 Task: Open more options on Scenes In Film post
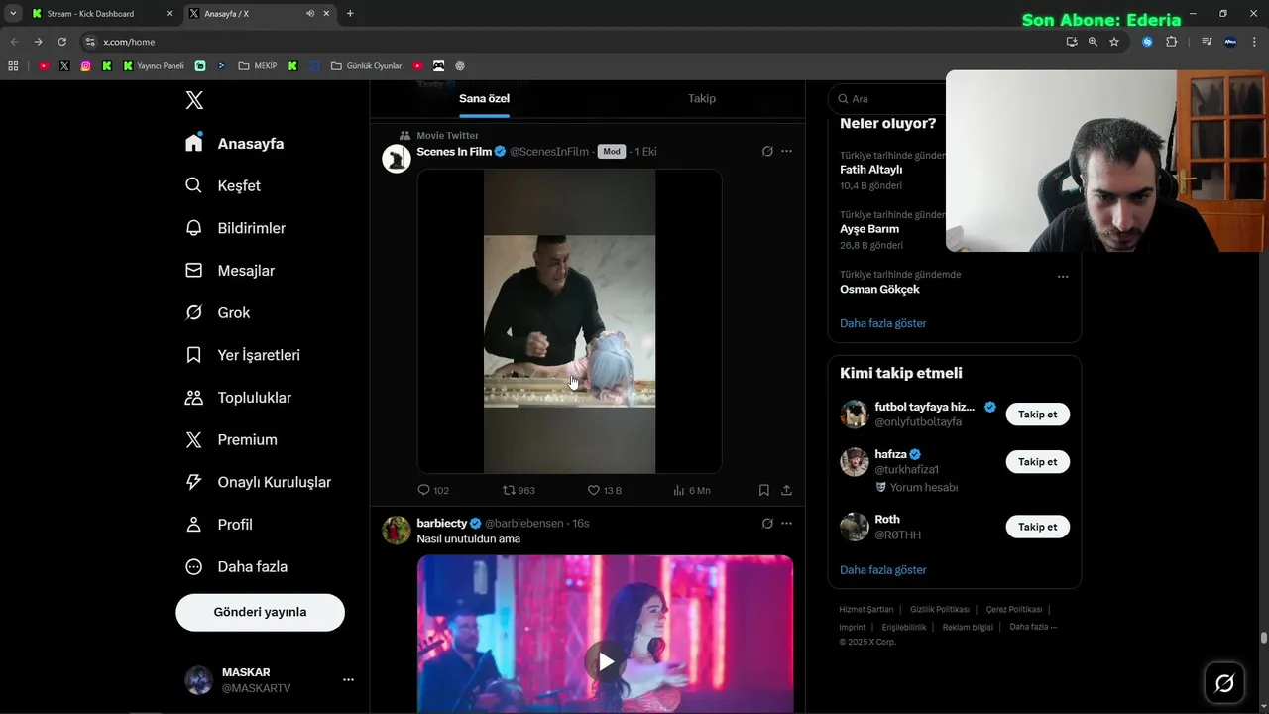786,151
